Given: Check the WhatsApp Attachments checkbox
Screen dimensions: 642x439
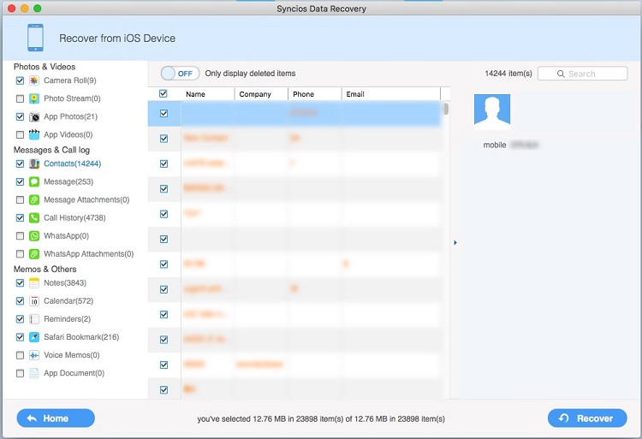Looking at the screenshot, I should (x=20, y=253).
